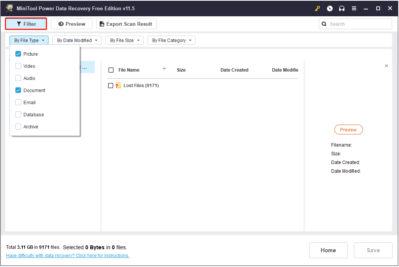Click the Size: label in preview pane

pyautogui.click(x=336, y=154)
